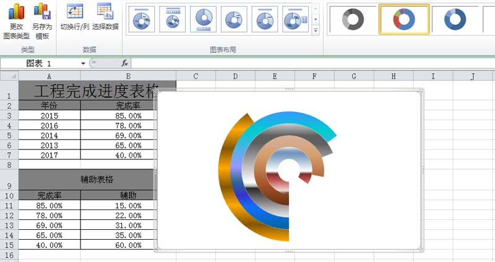Open Select Data (选择数据)

point(105,17)
